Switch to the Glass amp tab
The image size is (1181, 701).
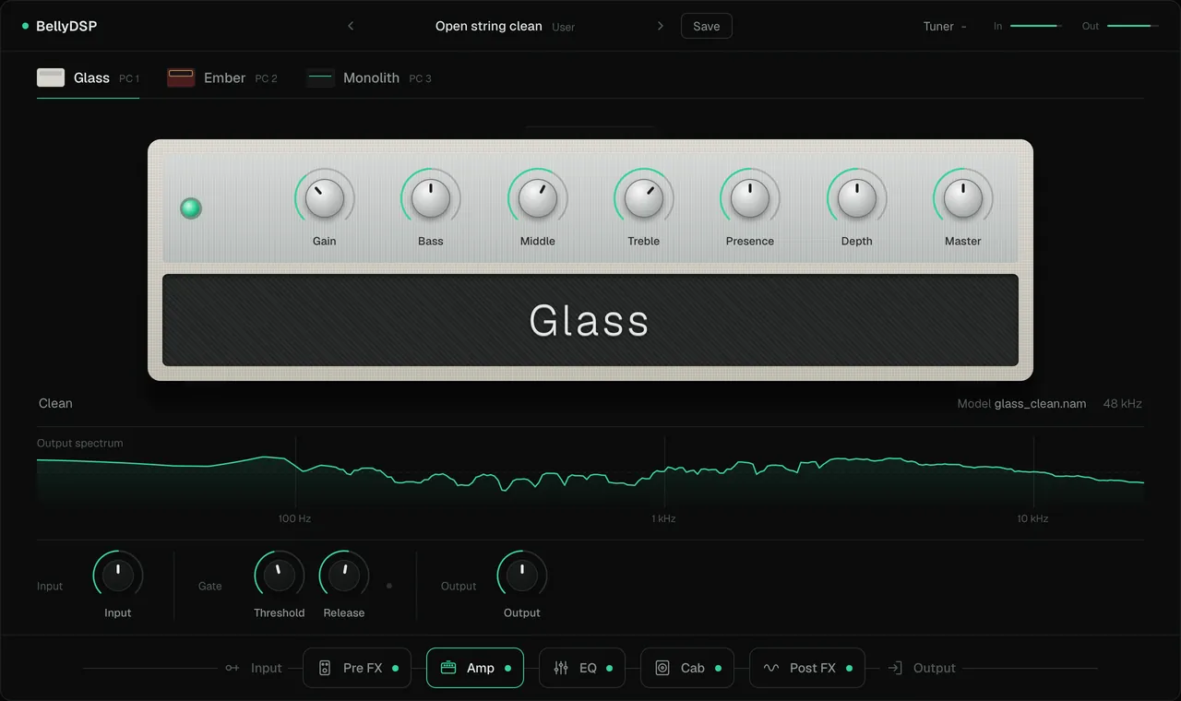coord(89,78)
